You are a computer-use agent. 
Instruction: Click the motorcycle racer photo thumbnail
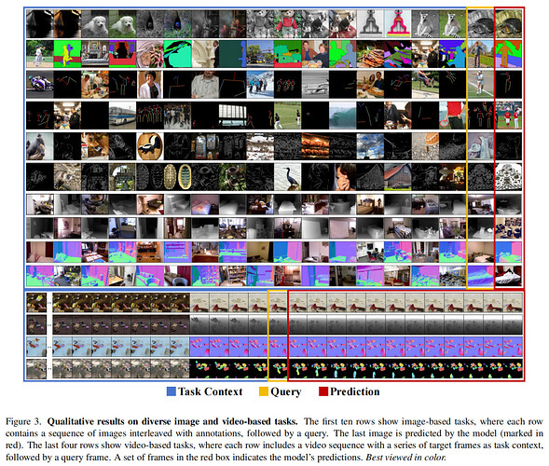40,85
